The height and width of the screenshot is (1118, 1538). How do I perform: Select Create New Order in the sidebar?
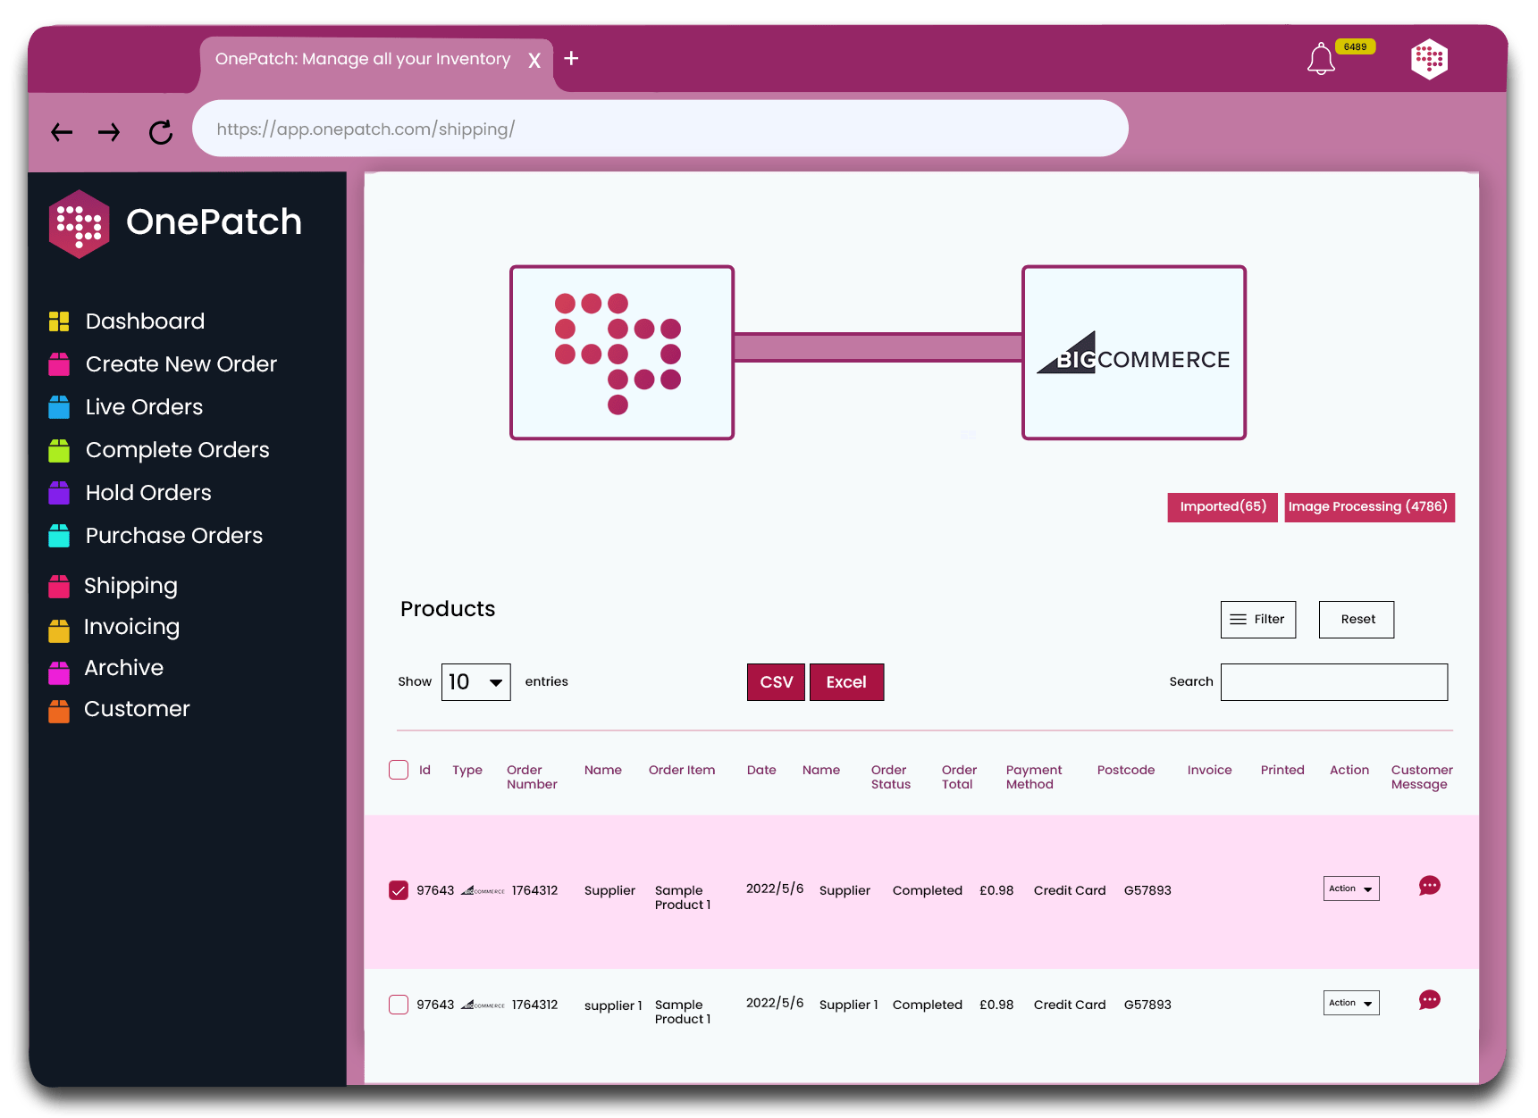(x=181, y=363)
